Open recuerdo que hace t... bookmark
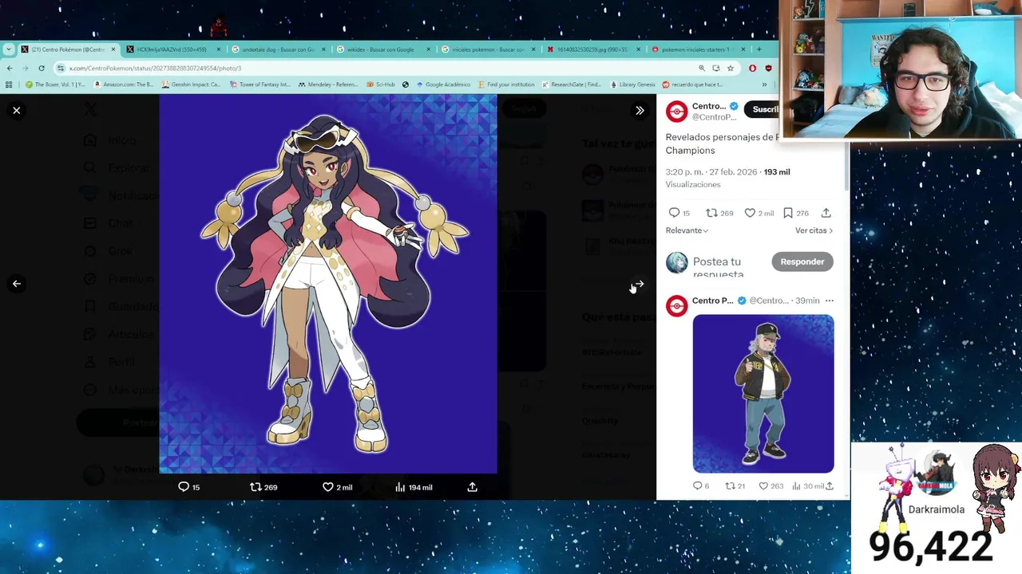The width and height of the screenshot is (1022, 574). click(x=692, y=85)
